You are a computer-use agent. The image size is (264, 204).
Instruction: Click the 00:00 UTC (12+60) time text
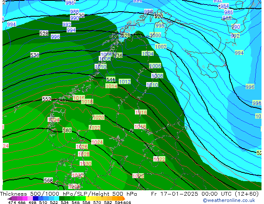pyautogui.click(x=230, y=194)
